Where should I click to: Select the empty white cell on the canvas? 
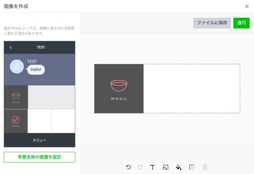click(192, 89)
